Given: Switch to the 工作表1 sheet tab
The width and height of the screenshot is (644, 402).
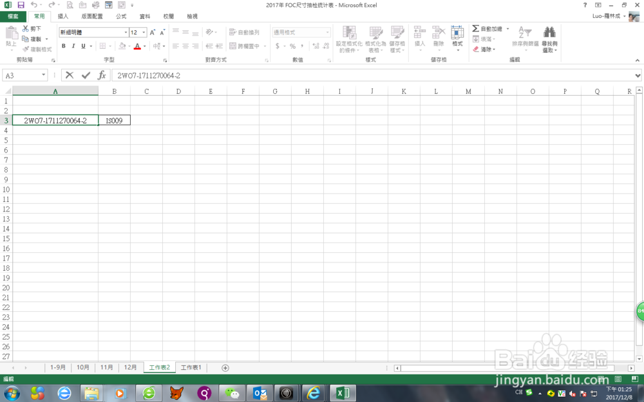Looking at the screenshot, I should [191, 367].
